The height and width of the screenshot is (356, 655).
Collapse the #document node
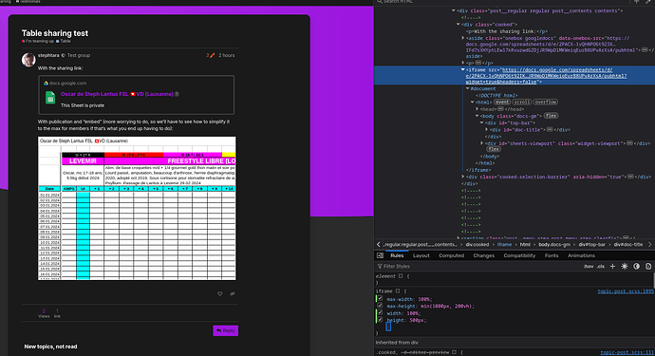[x=467, y=88]
